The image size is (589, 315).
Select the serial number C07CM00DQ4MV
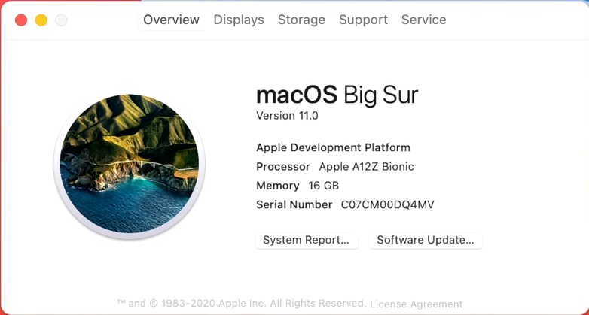387,204
